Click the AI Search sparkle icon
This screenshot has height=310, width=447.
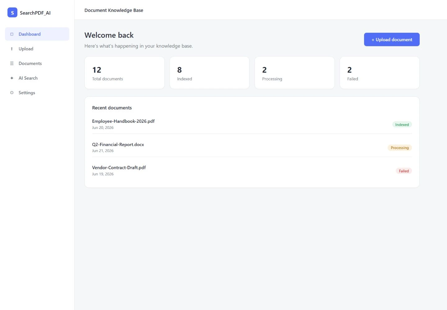click(x=12, y=78)
